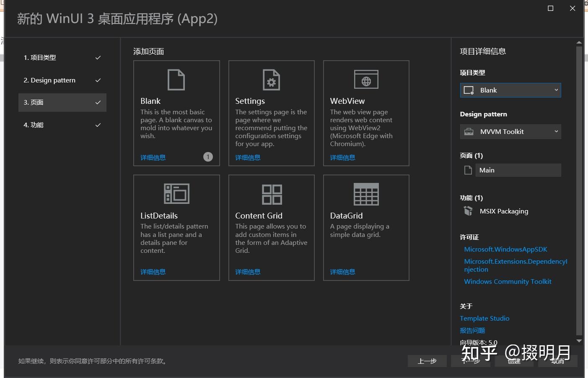Add the DataGrid page table icon

click(x=366, y=194)
